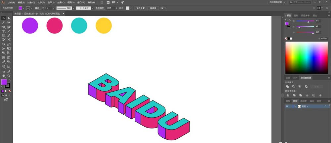
Task: Open the fill color dropdown in control bar
Action: 24,8
